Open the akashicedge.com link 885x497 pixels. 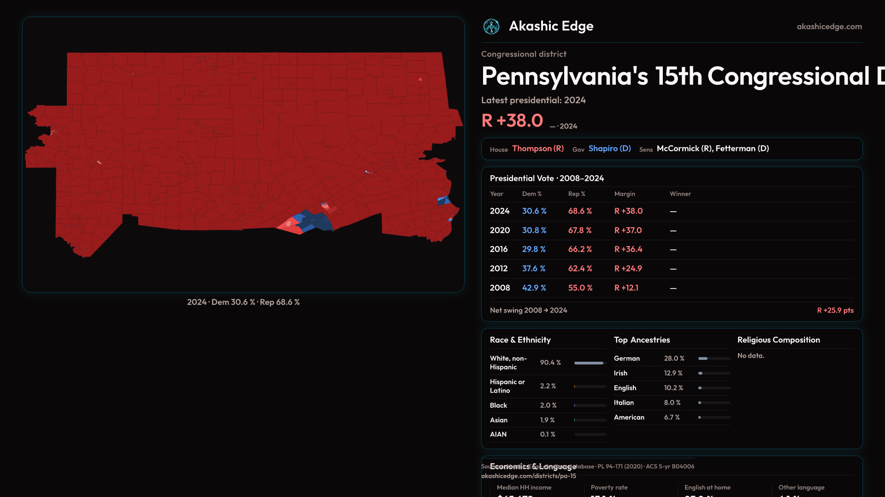pos(829,27)
